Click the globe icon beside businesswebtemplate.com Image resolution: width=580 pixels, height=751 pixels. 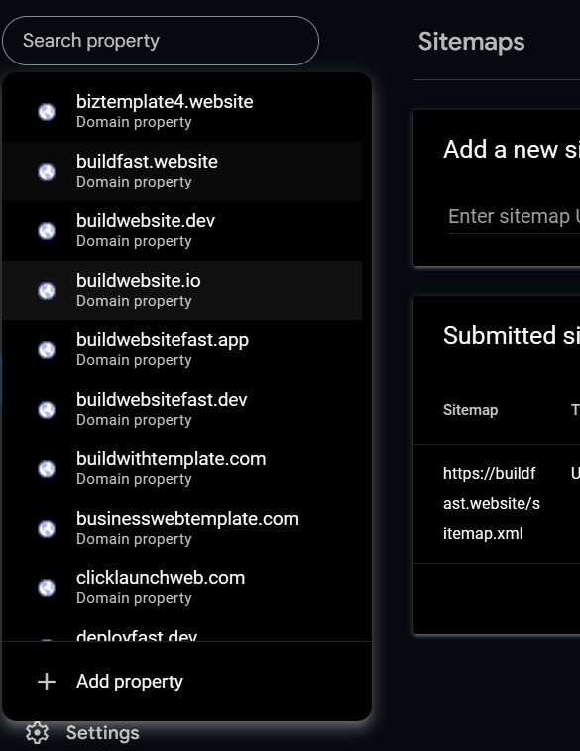pyautogui.click(x=47, y=529)
